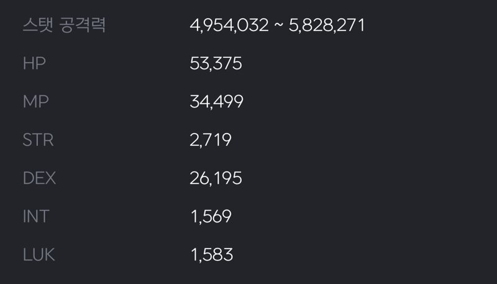Select the STR label
The height and width of the screenshot is (284, 497).
point(38,140)
